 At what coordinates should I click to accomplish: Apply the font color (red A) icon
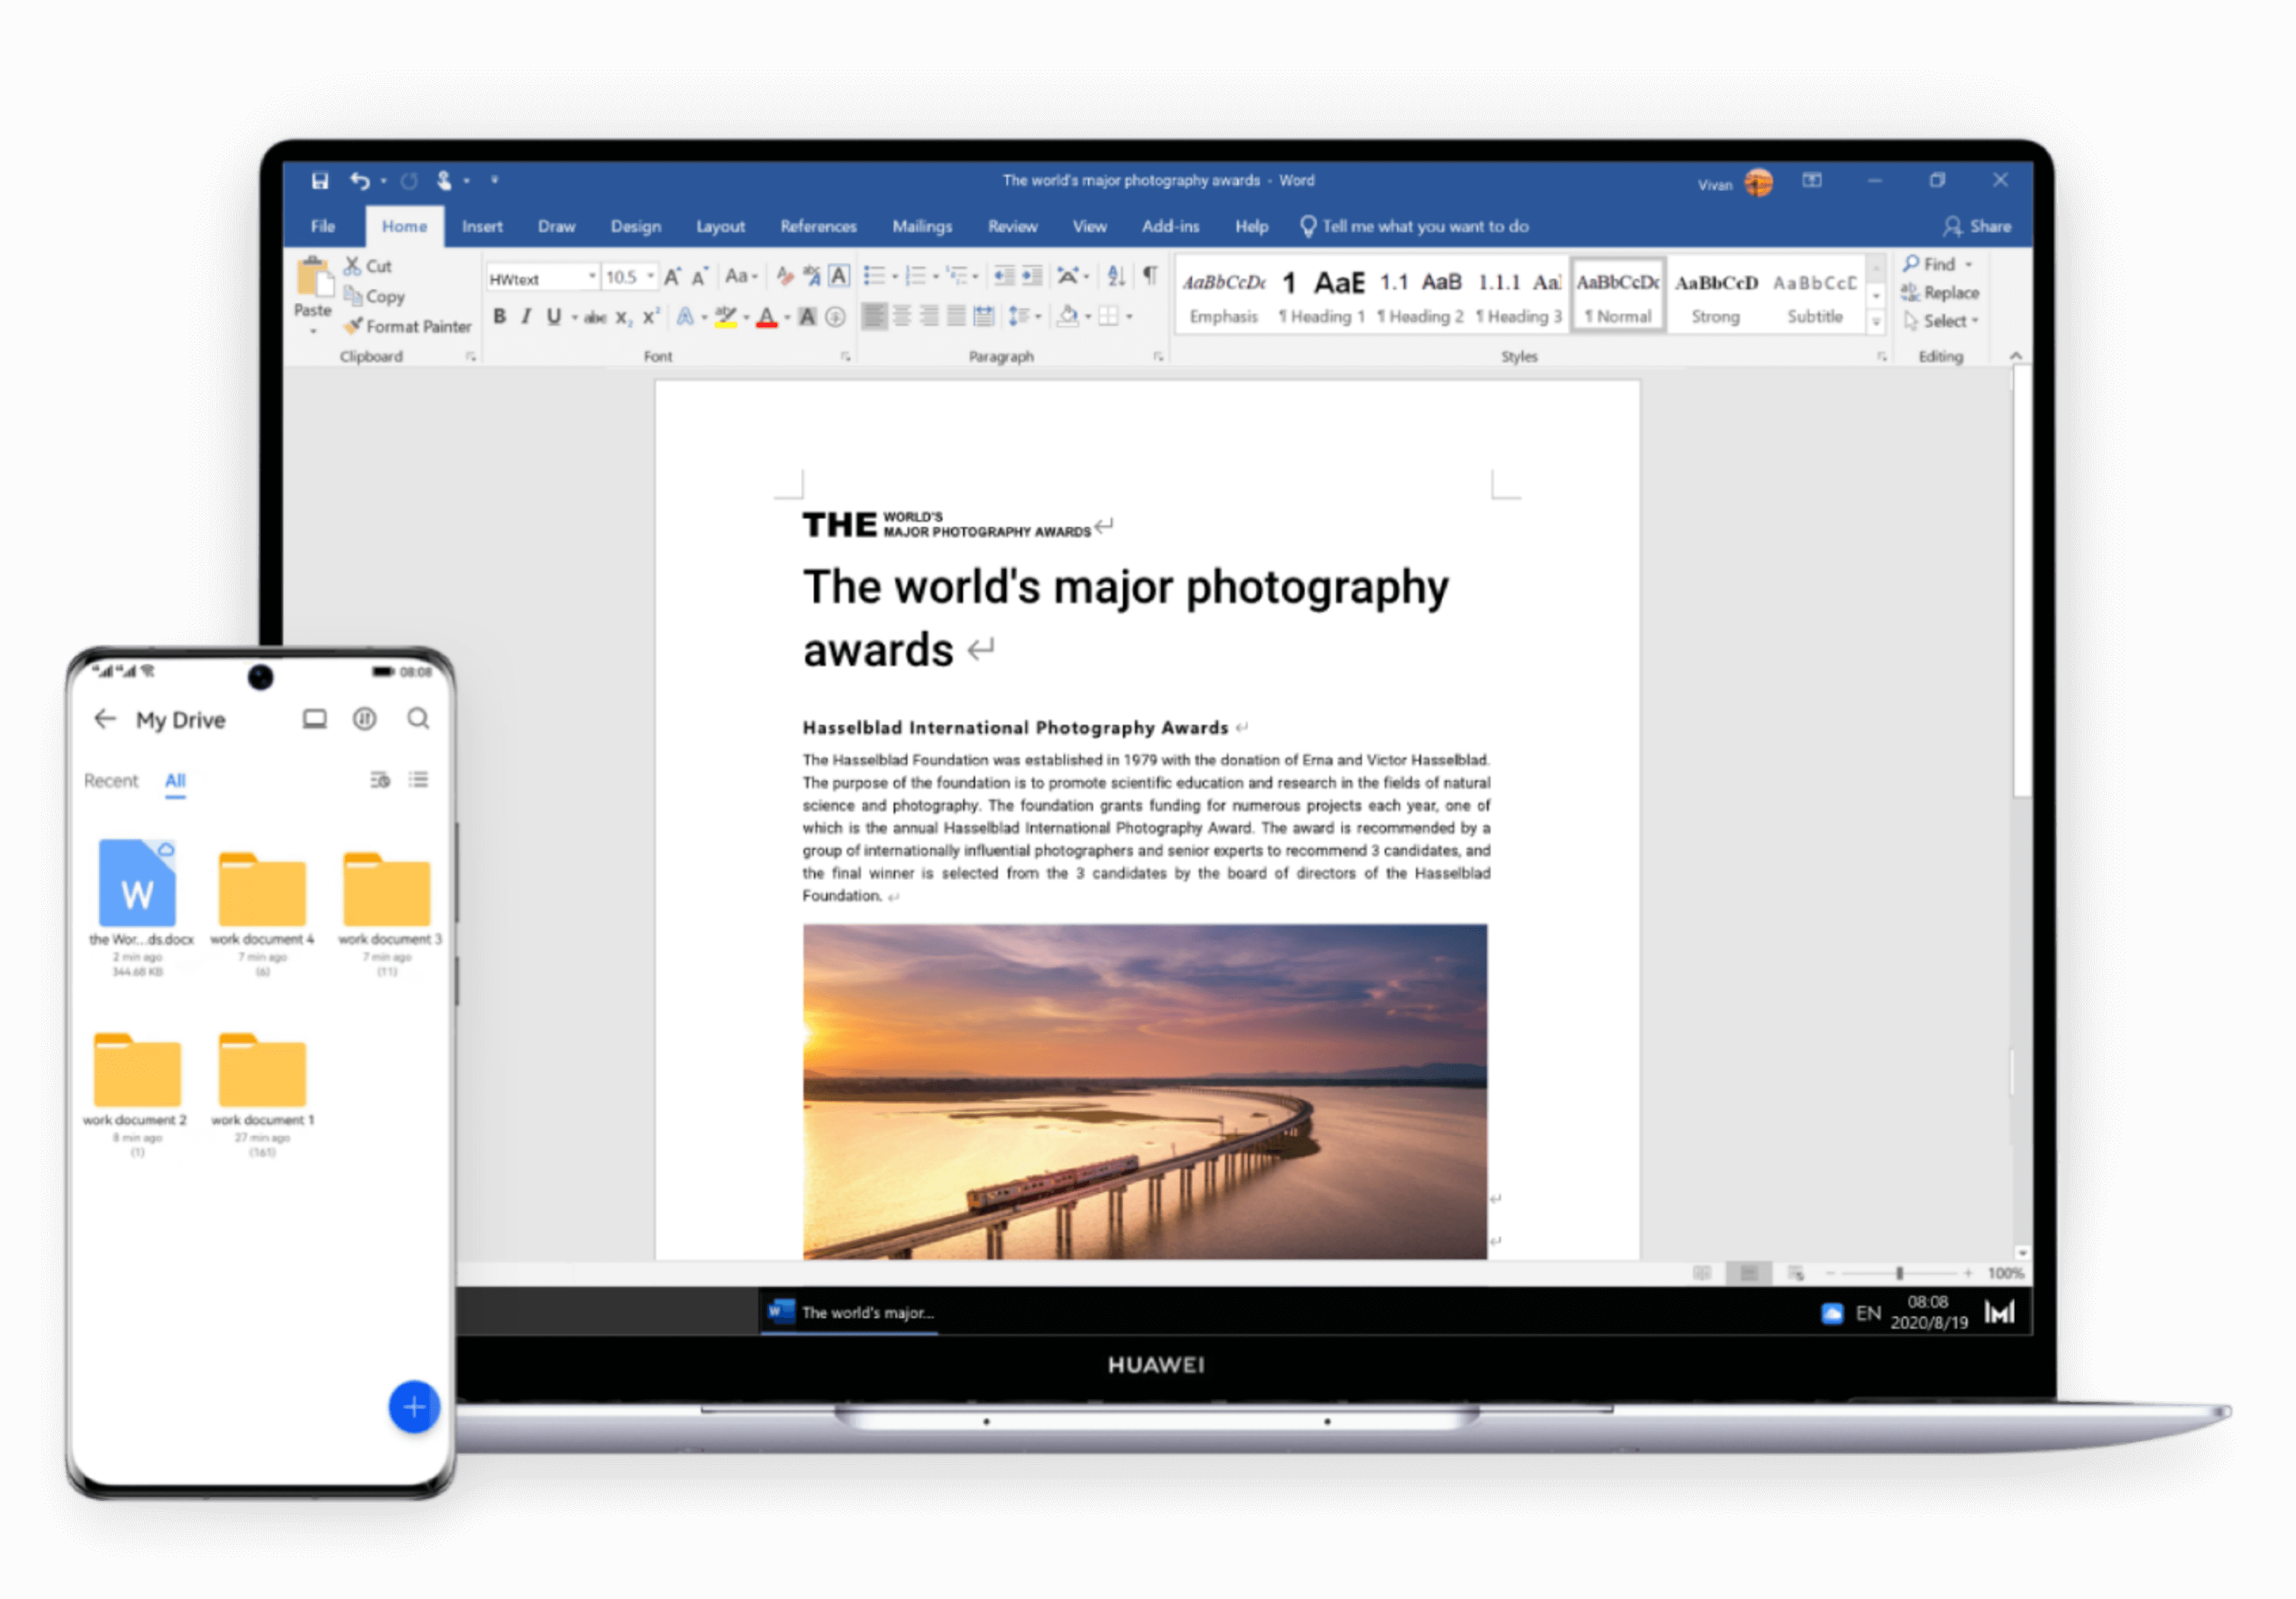[x=766, y=317]
